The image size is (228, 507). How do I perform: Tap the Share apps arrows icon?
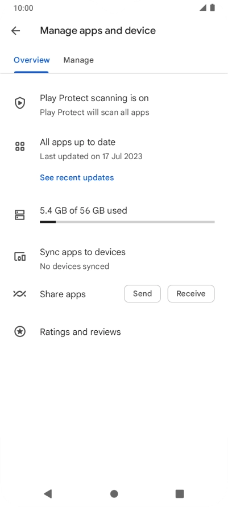point(20,294)
